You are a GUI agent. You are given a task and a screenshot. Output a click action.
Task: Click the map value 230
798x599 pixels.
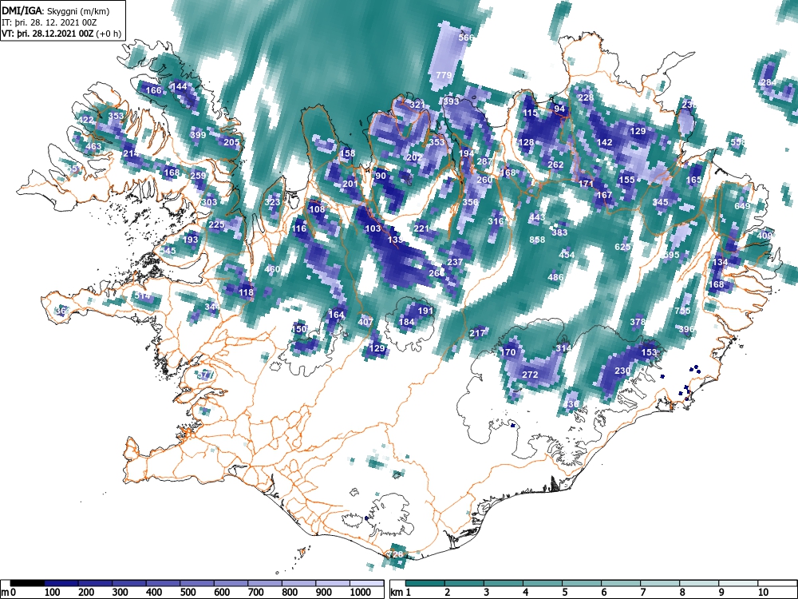(622, 371)
